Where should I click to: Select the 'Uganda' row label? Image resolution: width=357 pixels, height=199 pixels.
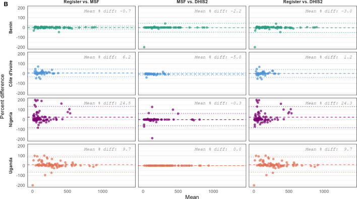tap(11, 166)
